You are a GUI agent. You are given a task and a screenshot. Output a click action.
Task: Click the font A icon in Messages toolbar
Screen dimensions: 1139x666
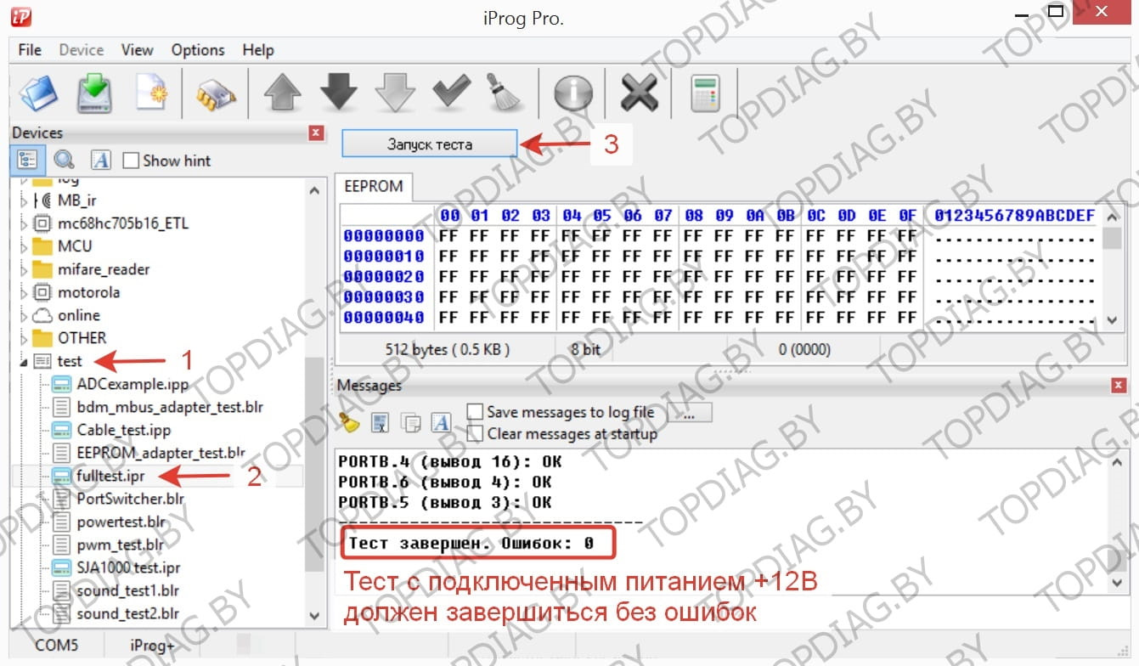point(440,421)
